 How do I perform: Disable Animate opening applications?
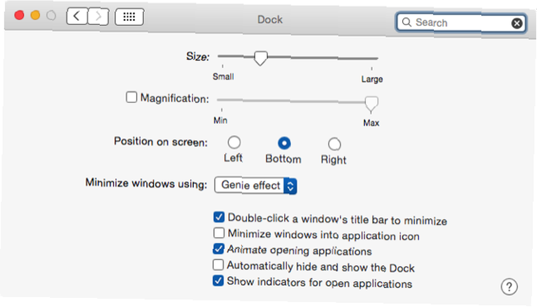click(219, 249)
